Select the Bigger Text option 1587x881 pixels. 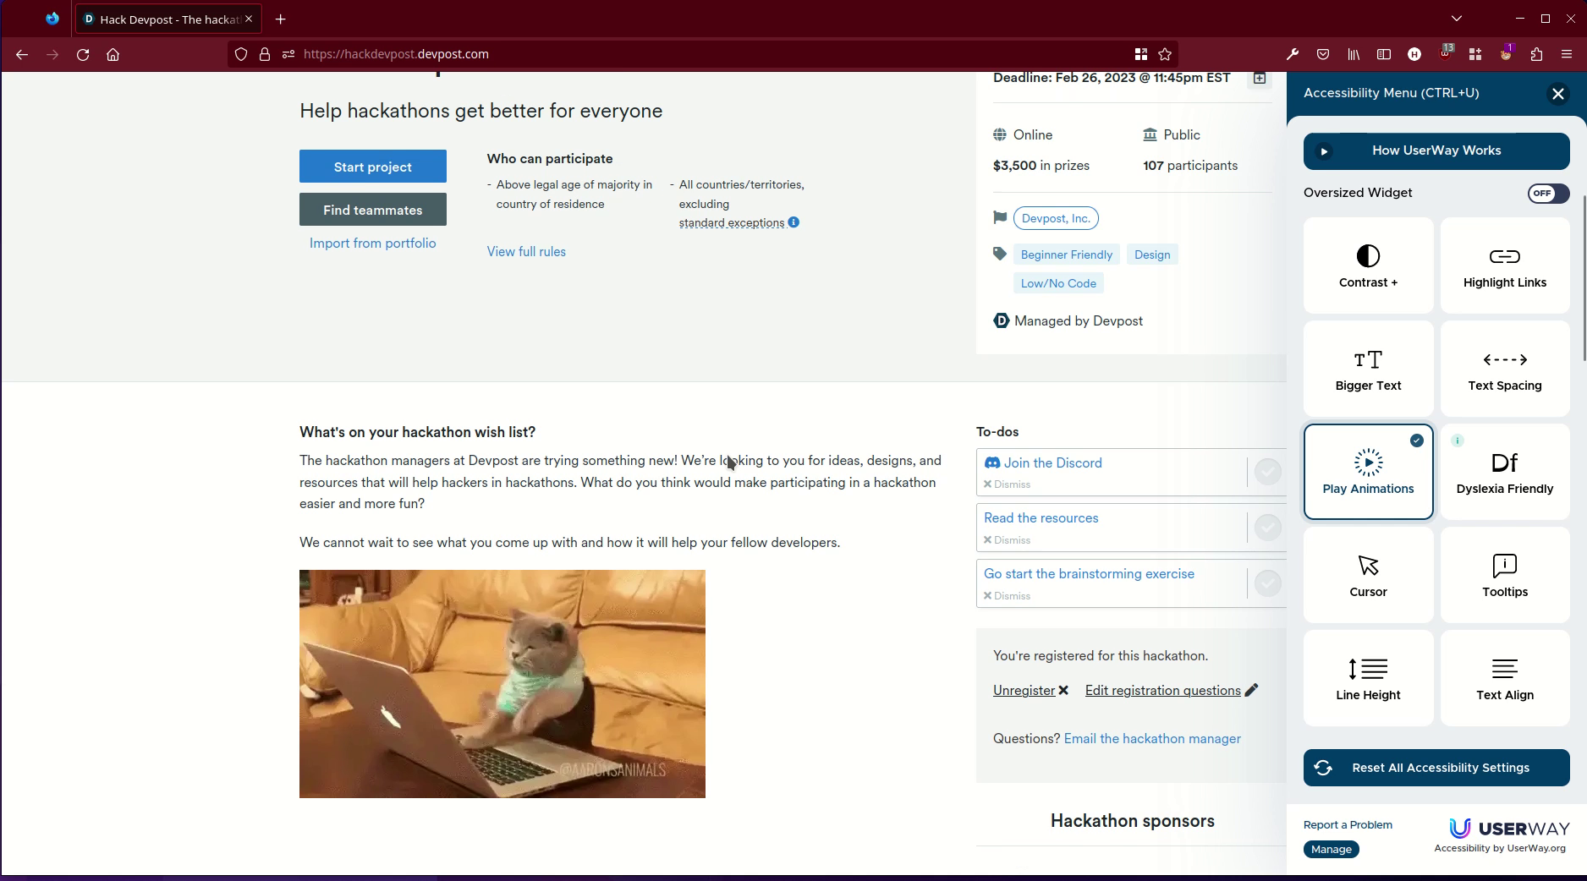(1368, 368)
